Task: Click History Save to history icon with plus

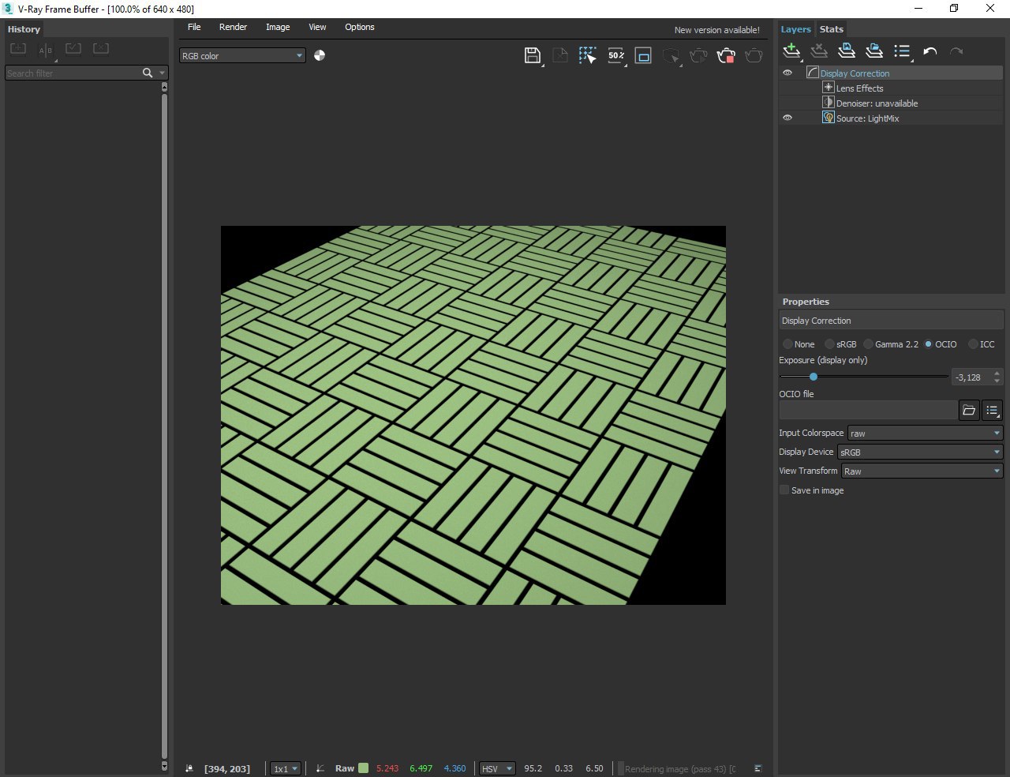Action: click(x=18, y=49)
